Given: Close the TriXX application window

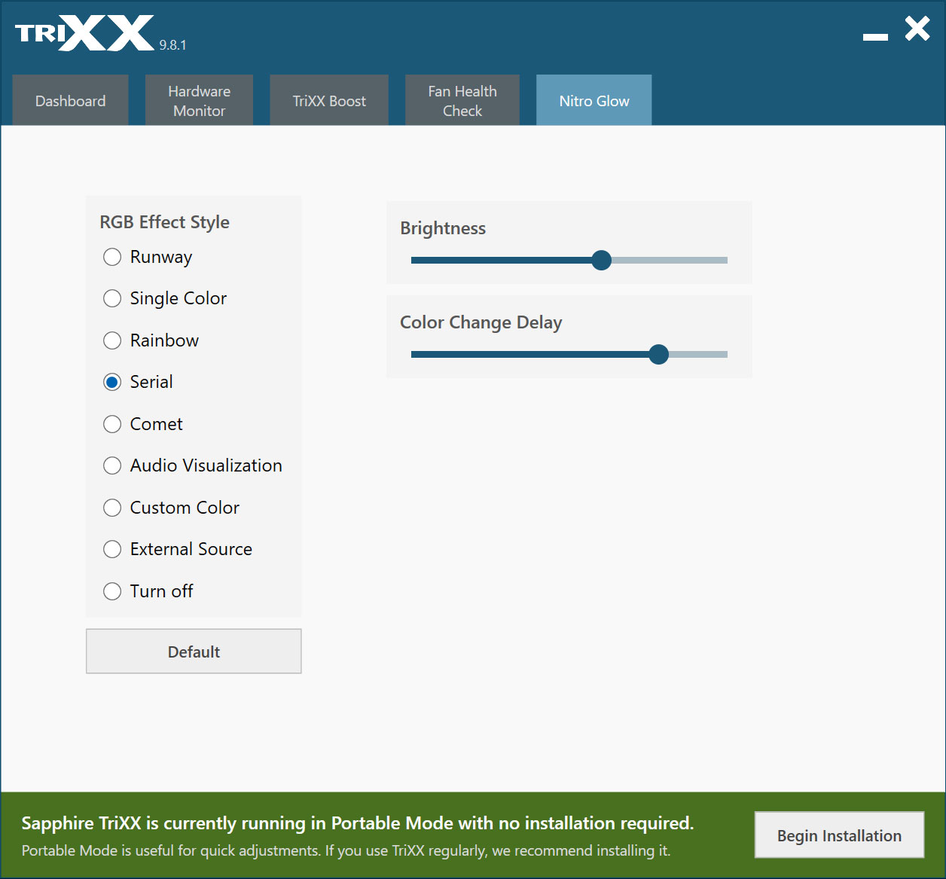Looking at the screenshot, I should pyautogui.click(x=917, y=29).
